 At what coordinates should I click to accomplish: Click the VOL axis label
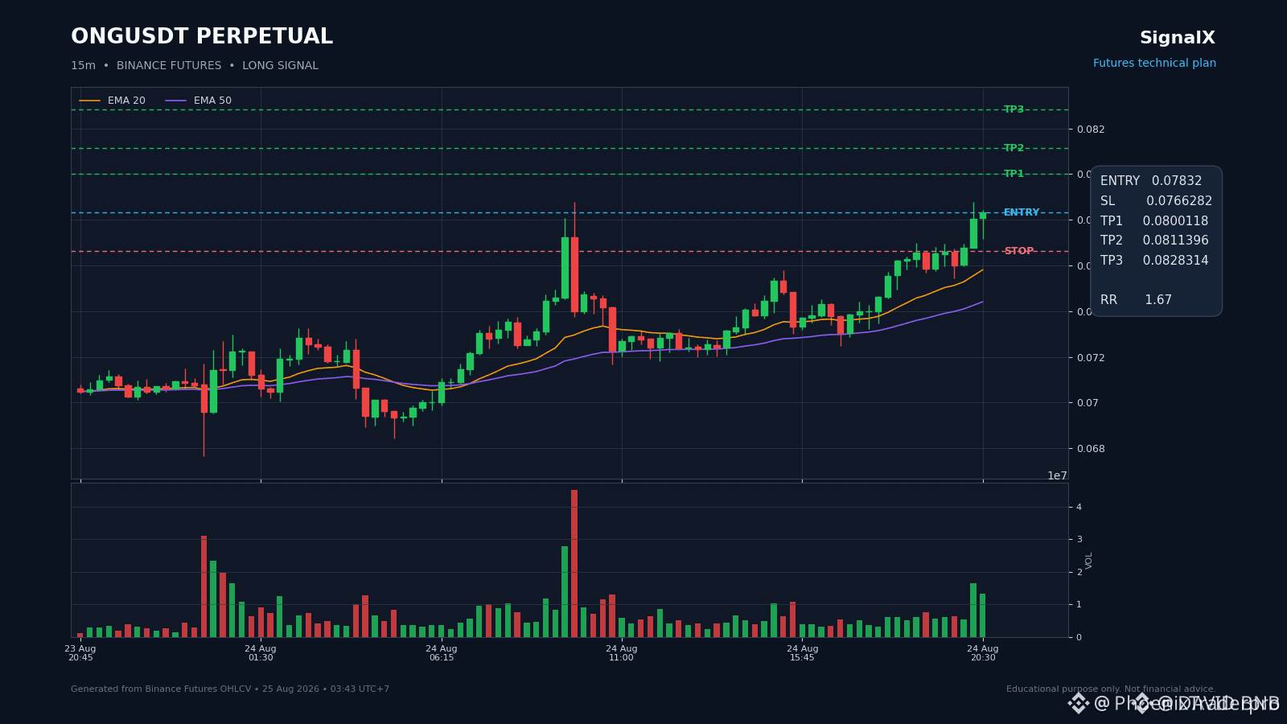1089,561
